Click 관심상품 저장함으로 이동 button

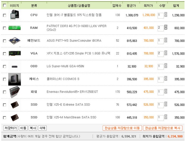122,128
